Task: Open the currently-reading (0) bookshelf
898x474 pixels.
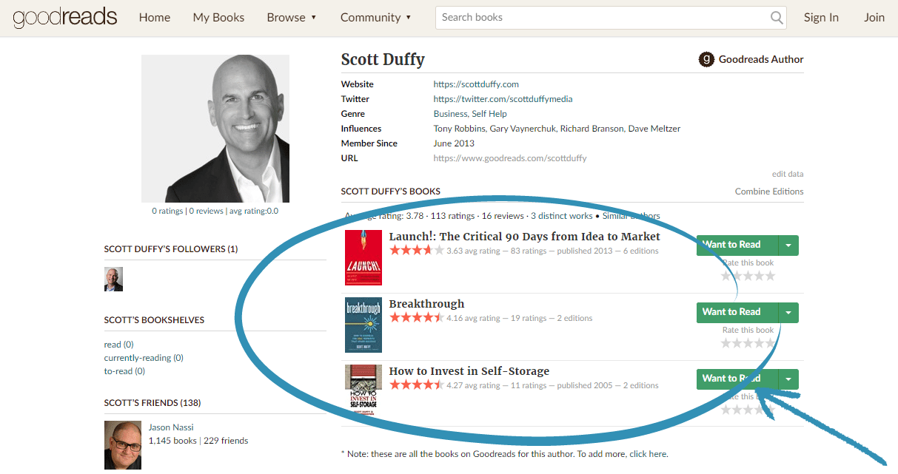Action: tap(144, 358)
